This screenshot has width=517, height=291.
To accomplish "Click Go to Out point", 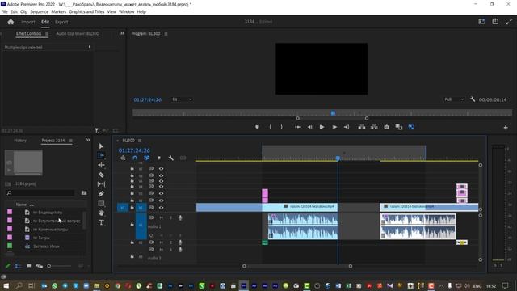I will coord(347,127).
